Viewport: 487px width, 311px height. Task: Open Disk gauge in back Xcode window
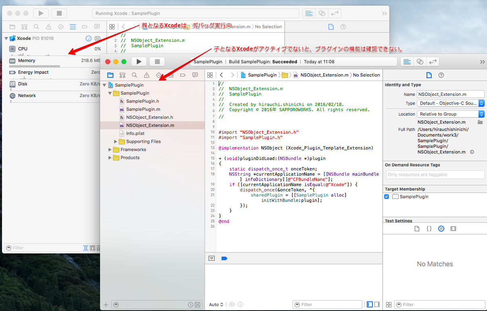(51, 85)
